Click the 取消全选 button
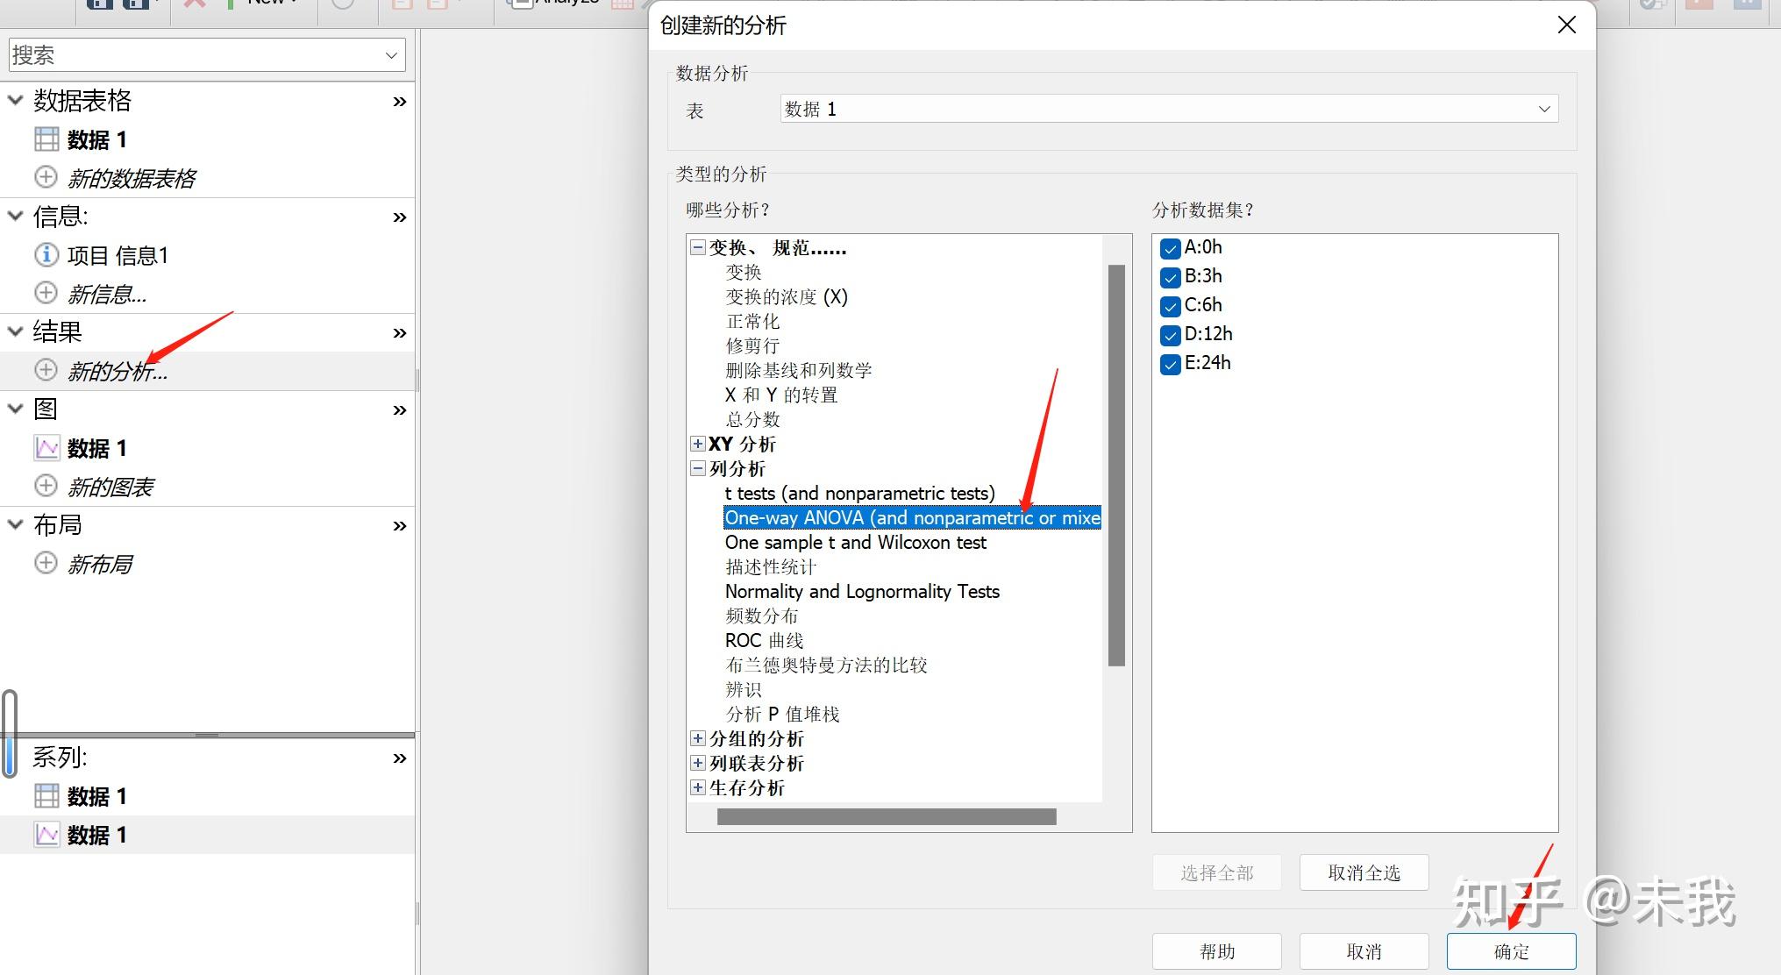 (1364, 872)
